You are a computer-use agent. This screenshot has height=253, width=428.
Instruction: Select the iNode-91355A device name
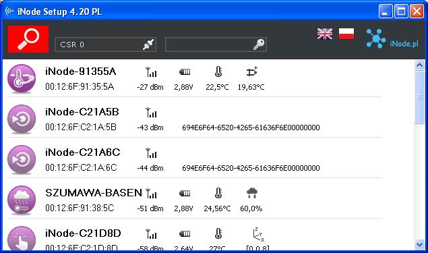coord(80,72)
